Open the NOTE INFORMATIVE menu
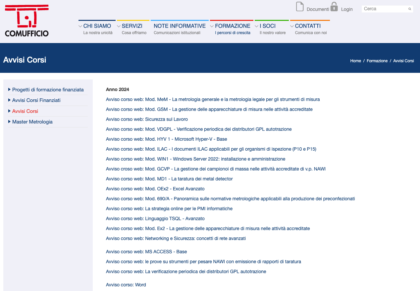 click(180, 26)
